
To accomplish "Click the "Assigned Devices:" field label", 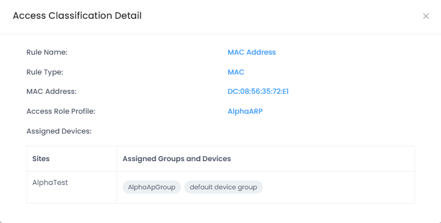I will coord(59,131).
